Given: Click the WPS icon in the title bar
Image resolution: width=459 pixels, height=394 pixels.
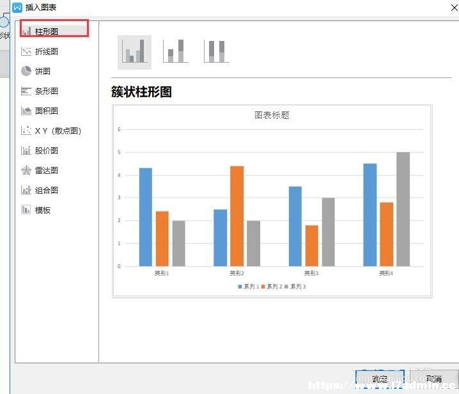Looking at the screenshot, I should [17, 7].
